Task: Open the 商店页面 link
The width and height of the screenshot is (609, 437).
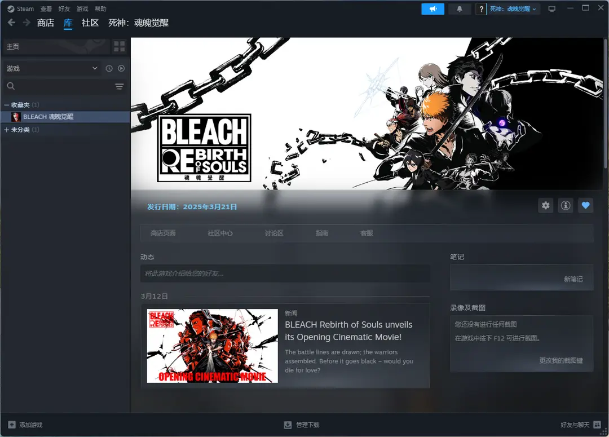Action: [x=163, y=233]
